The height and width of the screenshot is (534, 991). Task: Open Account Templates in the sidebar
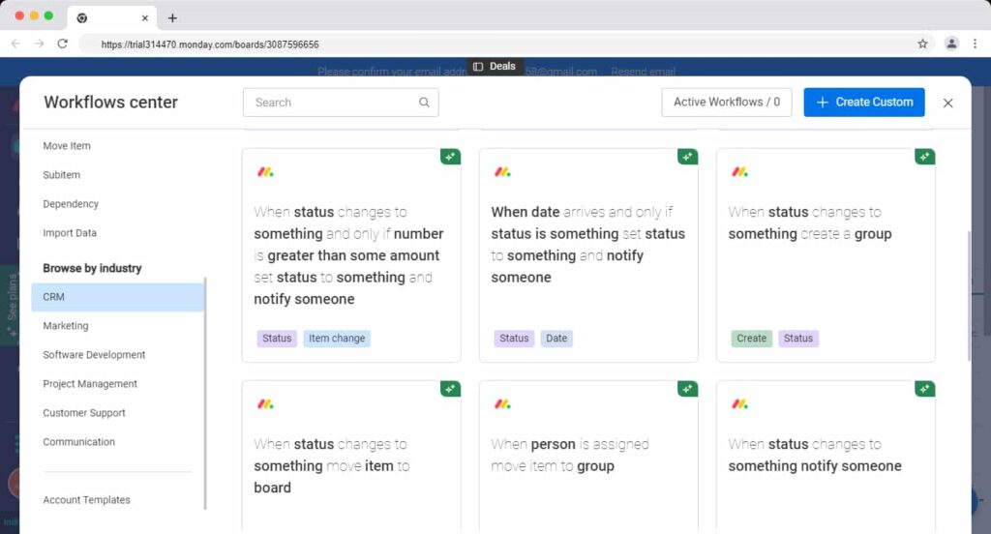click(x=86, y=500)
